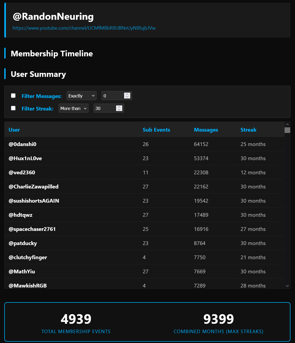Screen dimensions: 295x343
Task: Click the Membership Timeline heading
Action: click(x=52, y=53)
